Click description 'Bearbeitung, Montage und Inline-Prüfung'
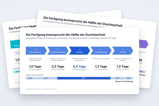Viewport: 159px width, 106px height. [79, 59]
